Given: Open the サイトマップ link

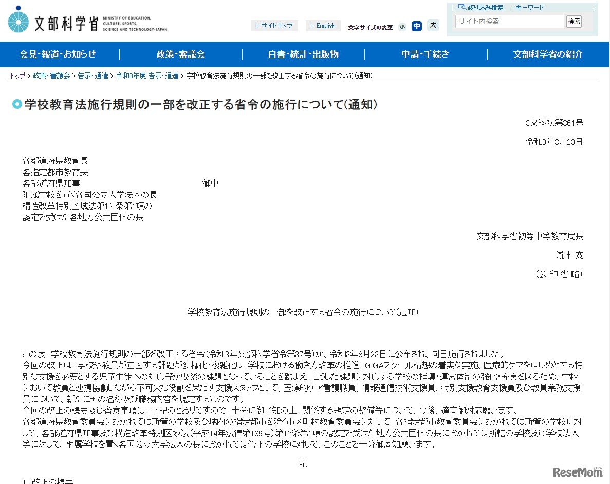Looking at the screenshot, I should tap(274, 25).
